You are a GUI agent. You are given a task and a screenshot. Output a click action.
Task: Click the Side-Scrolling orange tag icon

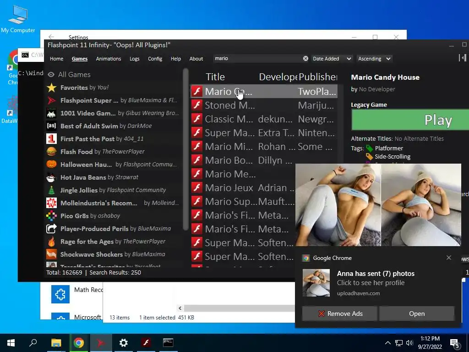pyautogui.click(x=370, y=157)
